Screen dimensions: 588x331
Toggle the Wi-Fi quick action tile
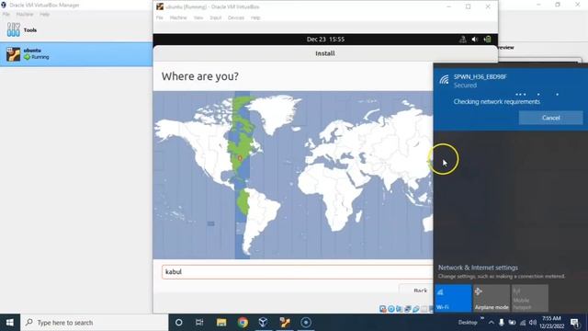click(x=453, y=298)
